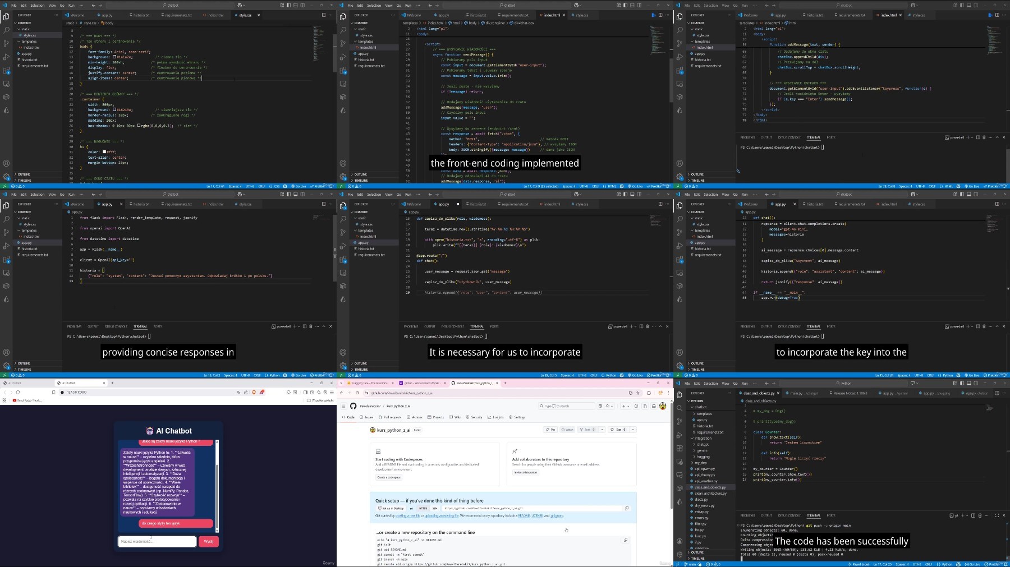Follow the LICENSE link in Quick setup
Image resolution: width=1010 pixels, height=567 pixels.
tap(537, 516)
